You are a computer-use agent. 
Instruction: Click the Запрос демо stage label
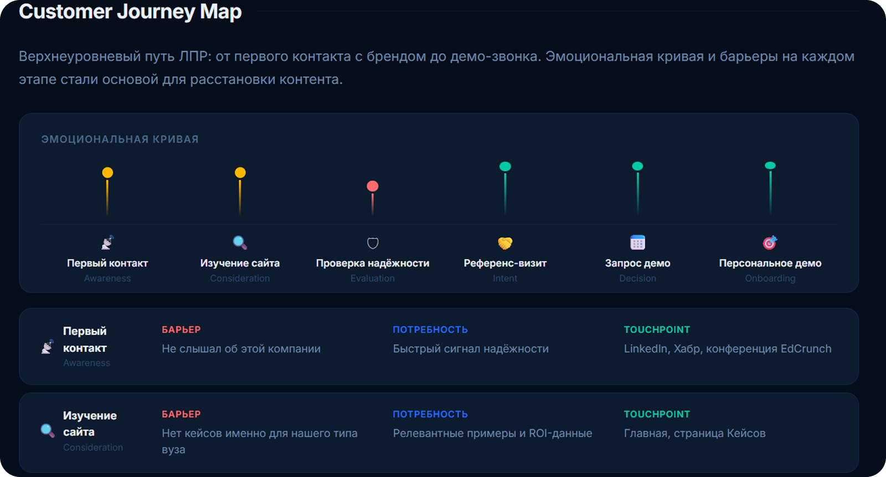pos(638,263)
